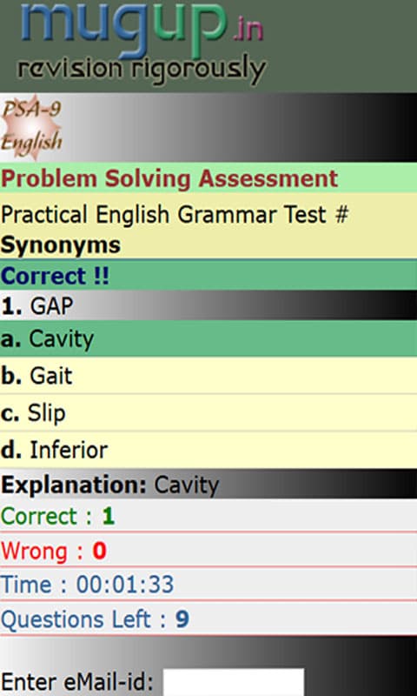Image resolution: width=417 pixels, height=696 pixels.
Task: Select answer option a. Cavity
Action: (x=208, y=338)
